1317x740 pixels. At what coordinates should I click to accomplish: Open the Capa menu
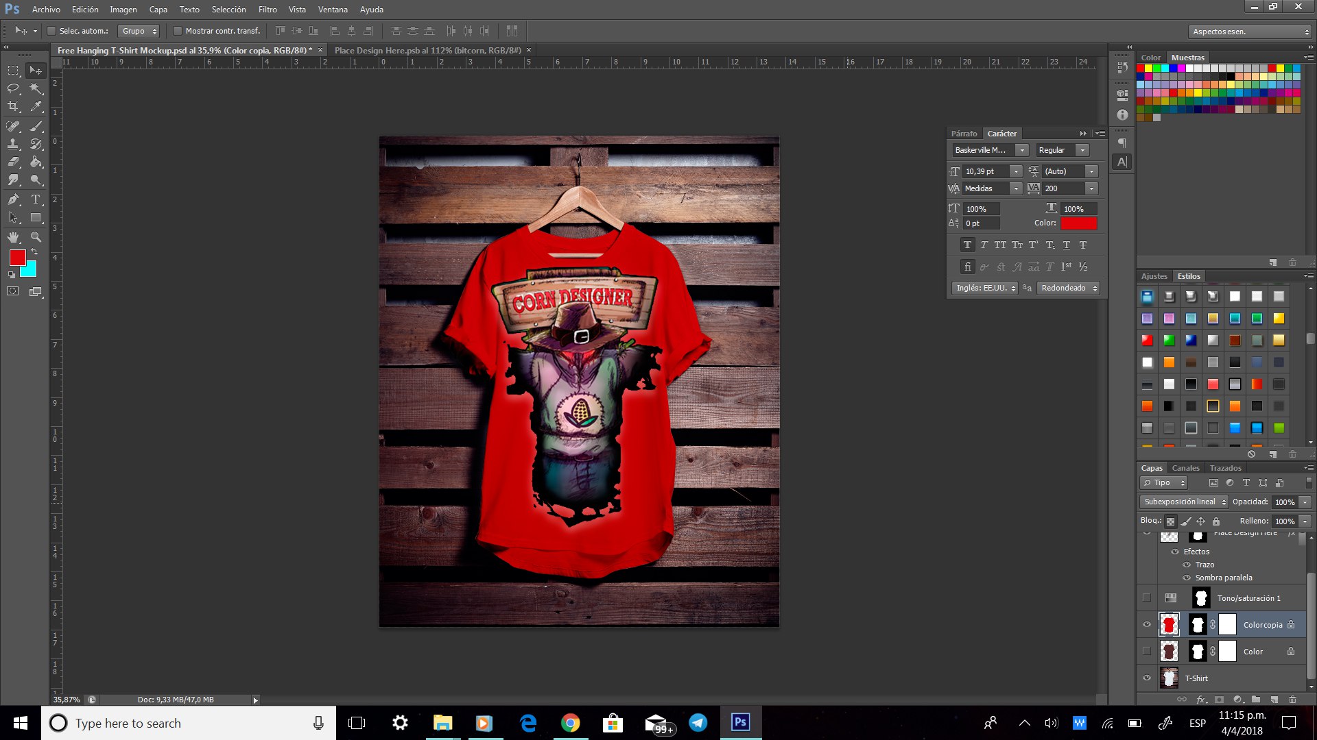158,10
